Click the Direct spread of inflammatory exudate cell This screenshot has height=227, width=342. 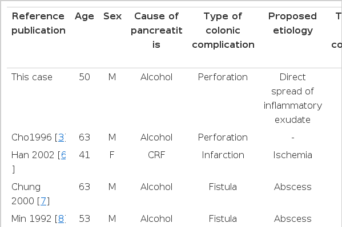point(292,98)
